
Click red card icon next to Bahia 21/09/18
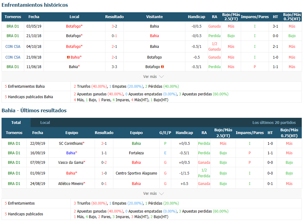coord(68,57)
